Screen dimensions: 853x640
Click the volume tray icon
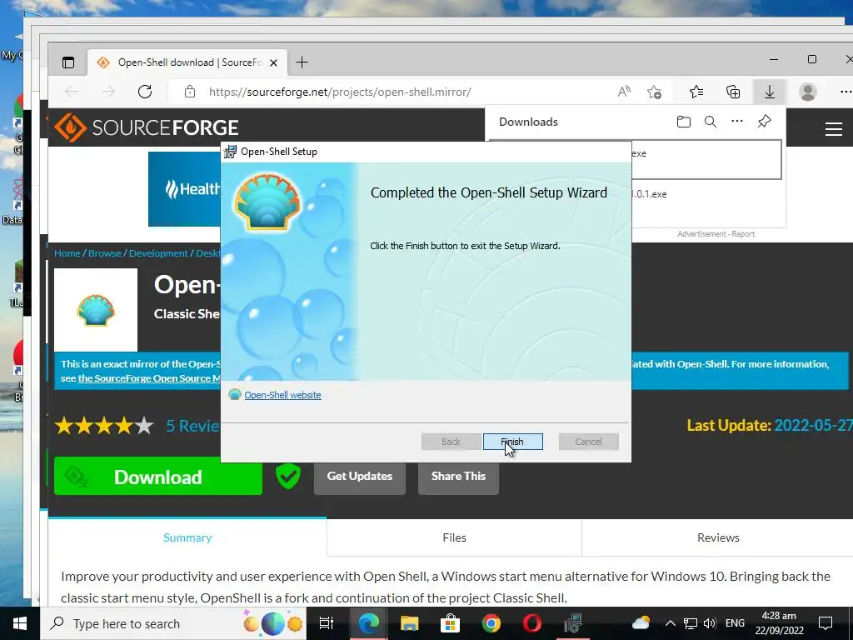(710, 623)
